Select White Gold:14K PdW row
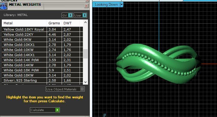217x117 pixels. point(42,60)
